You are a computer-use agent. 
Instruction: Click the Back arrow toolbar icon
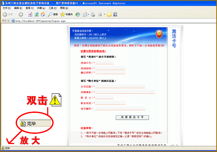tap(5, 14)
